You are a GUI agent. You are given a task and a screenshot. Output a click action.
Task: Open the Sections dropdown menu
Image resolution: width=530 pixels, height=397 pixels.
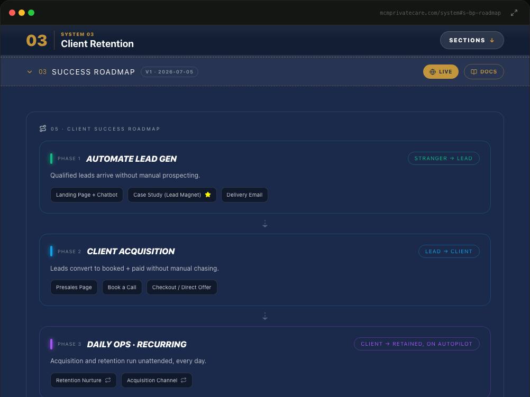click(472, 40)
